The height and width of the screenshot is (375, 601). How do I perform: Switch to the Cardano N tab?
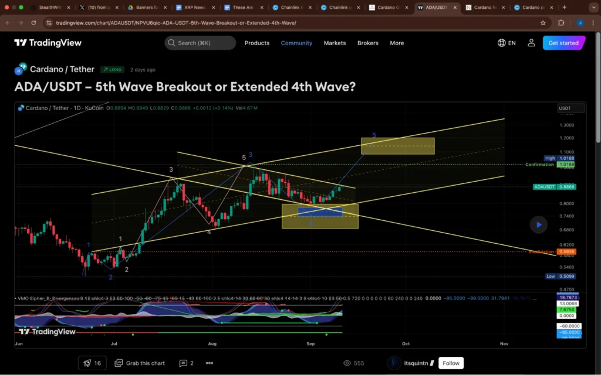[x=485, y=7]
